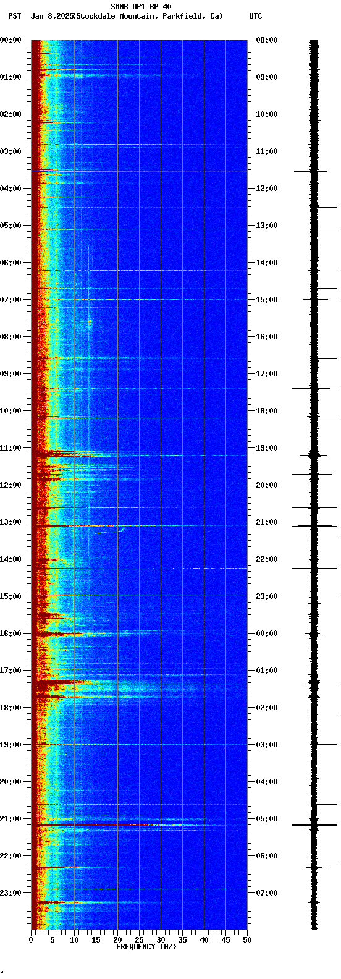
Task: Click the frequency tick label "25"
Action: (x=139, y=940)
